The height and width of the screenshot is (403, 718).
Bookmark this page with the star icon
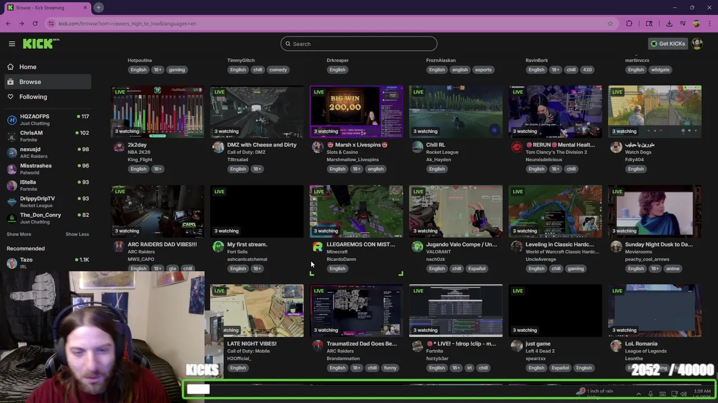tap(610, 24)
